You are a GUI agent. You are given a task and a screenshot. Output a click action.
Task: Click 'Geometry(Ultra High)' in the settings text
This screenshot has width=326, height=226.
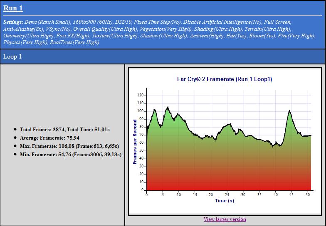click(x=28, y=36)
